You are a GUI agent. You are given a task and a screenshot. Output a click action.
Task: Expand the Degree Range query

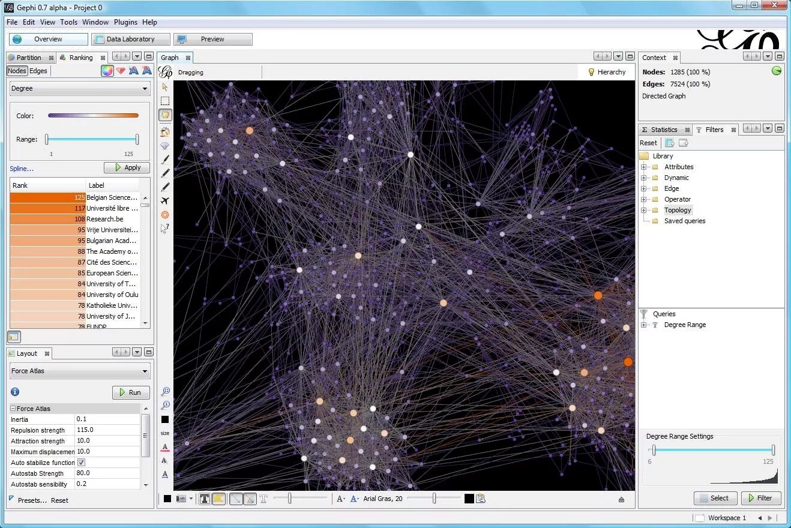click(x=644, y=325)
